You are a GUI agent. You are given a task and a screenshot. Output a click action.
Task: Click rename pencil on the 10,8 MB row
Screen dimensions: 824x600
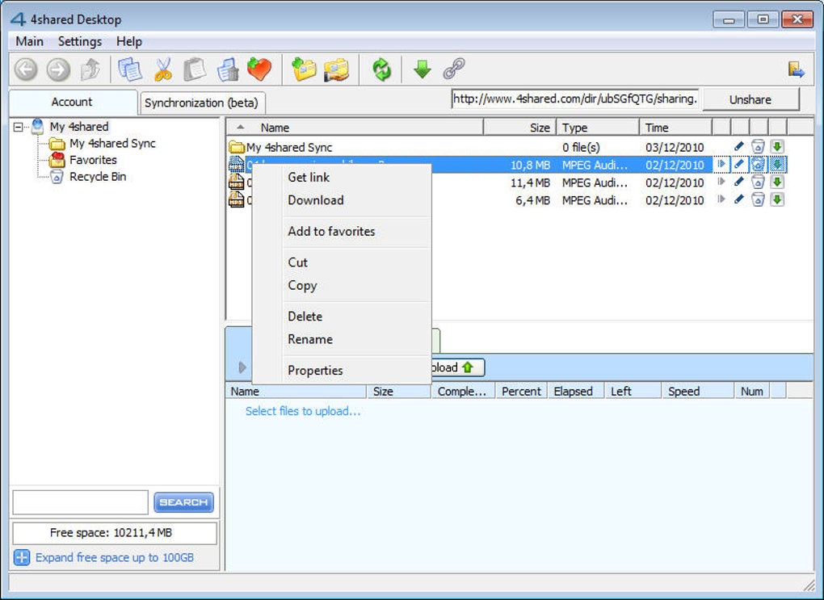point(739,165)
